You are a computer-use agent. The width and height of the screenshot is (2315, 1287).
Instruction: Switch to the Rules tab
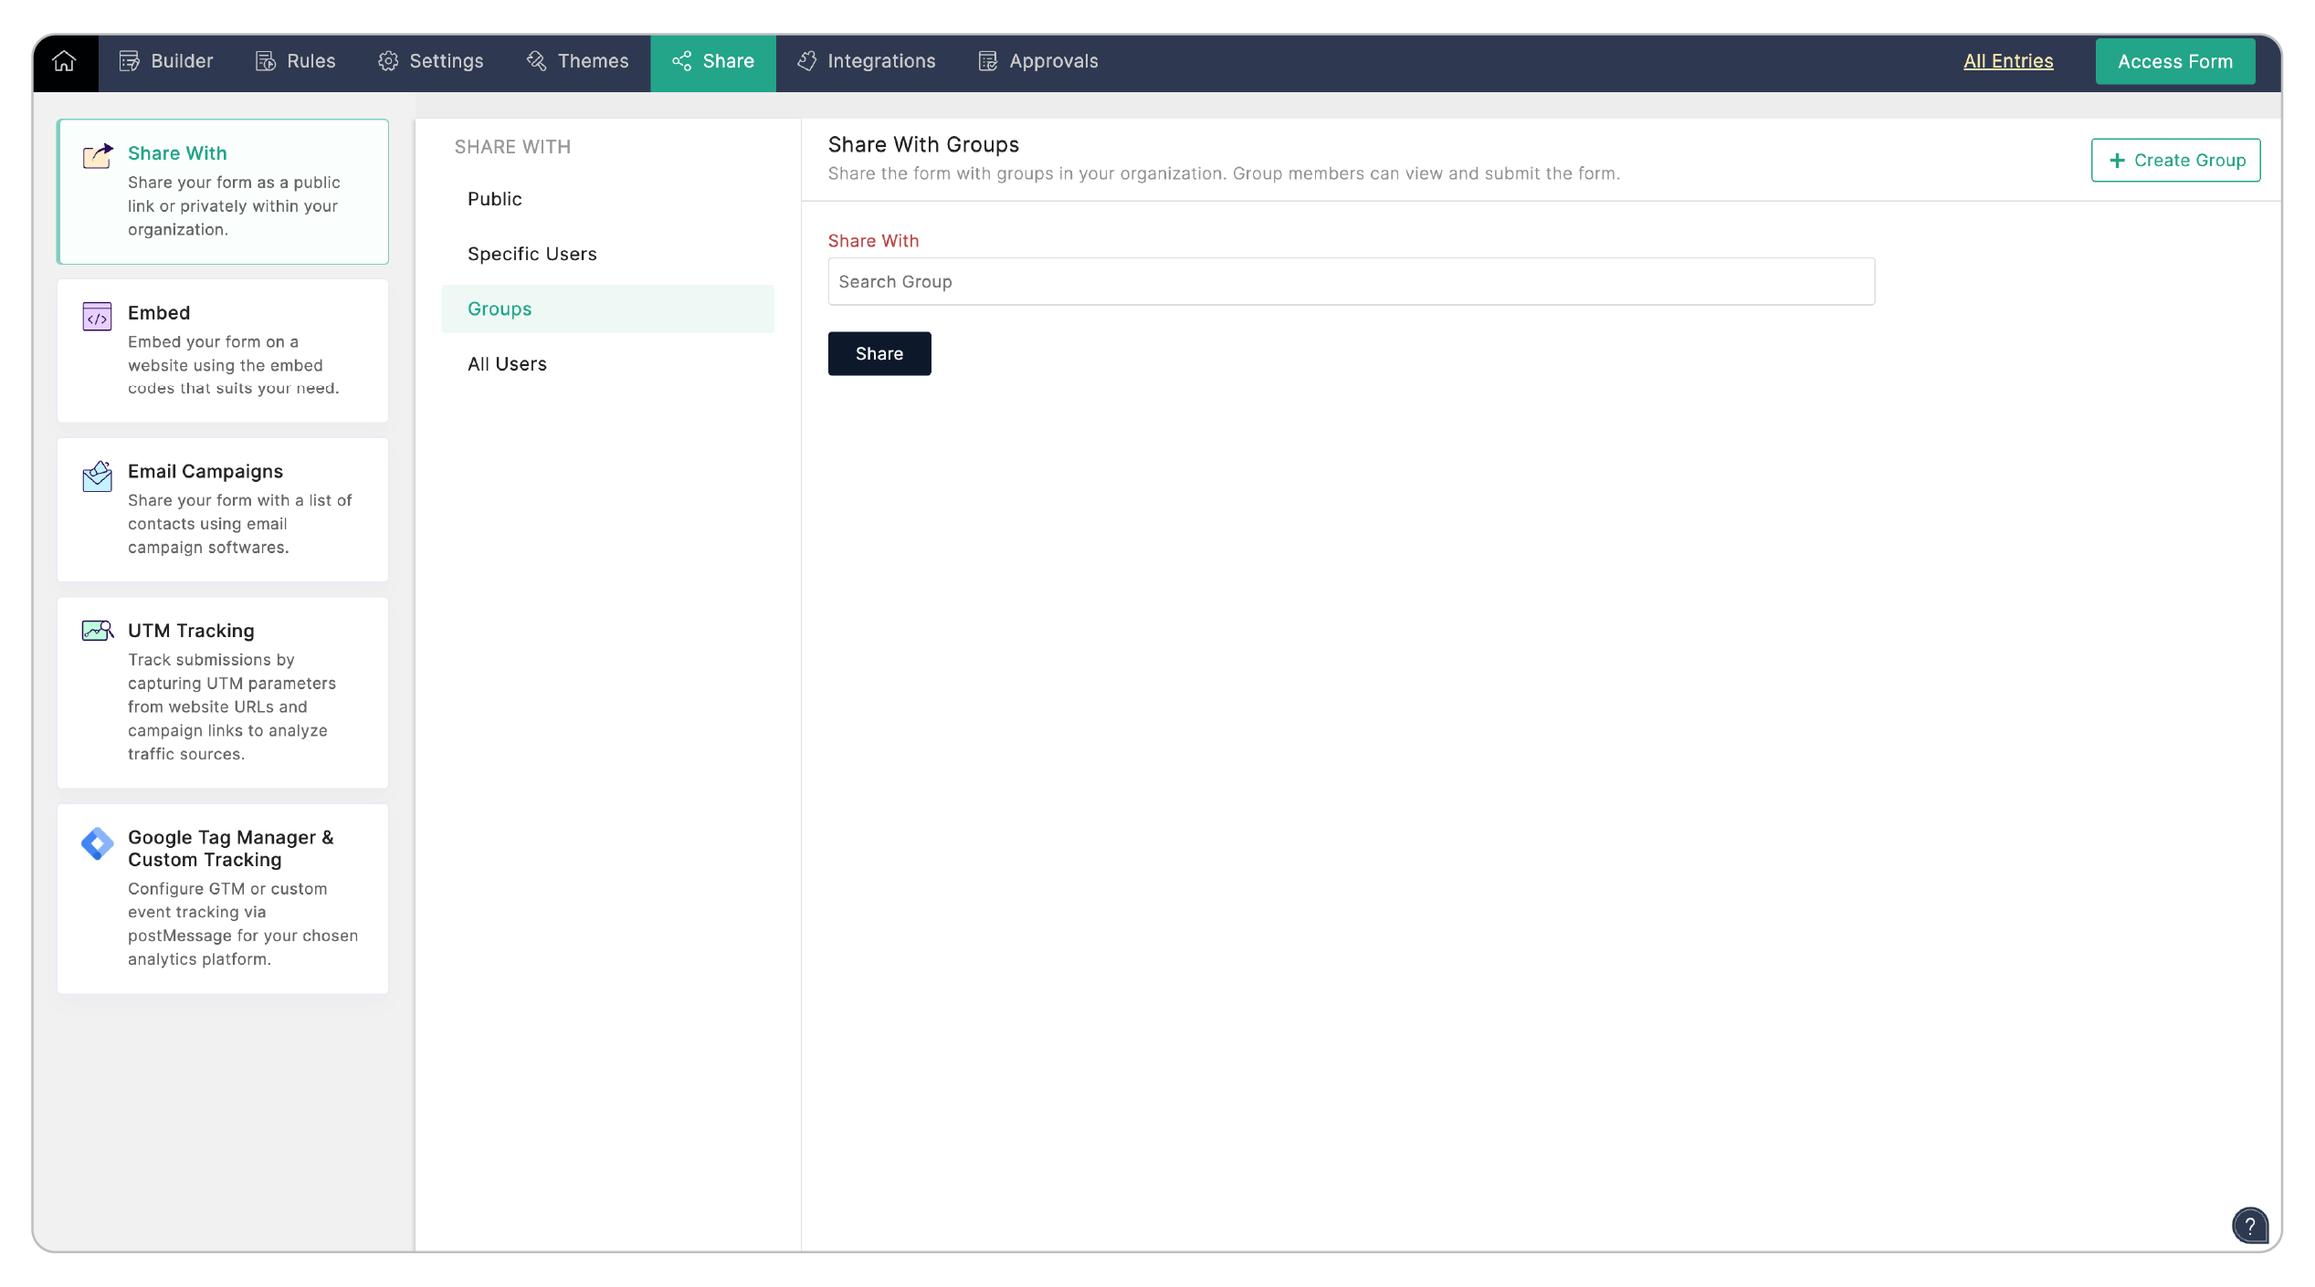296,61
